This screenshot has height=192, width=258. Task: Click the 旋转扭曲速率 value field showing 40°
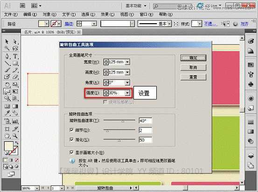coord(146,121)
